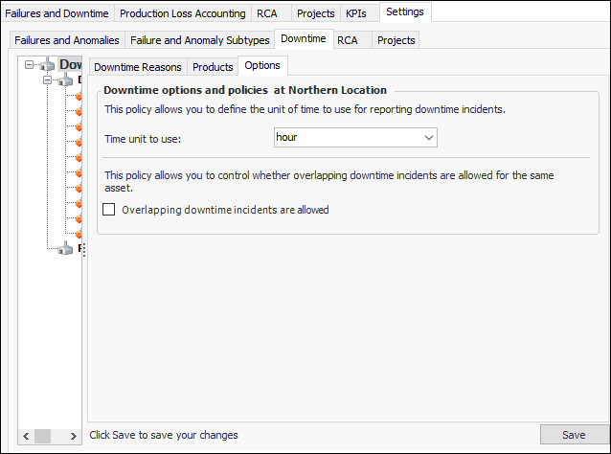Click the second-level location factory icon

(64, 82)
